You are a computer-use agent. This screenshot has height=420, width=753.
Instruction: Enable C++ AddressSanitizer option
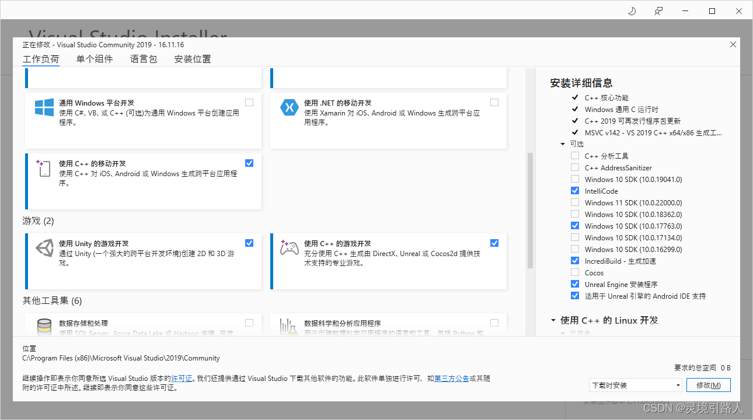[575, 167]
